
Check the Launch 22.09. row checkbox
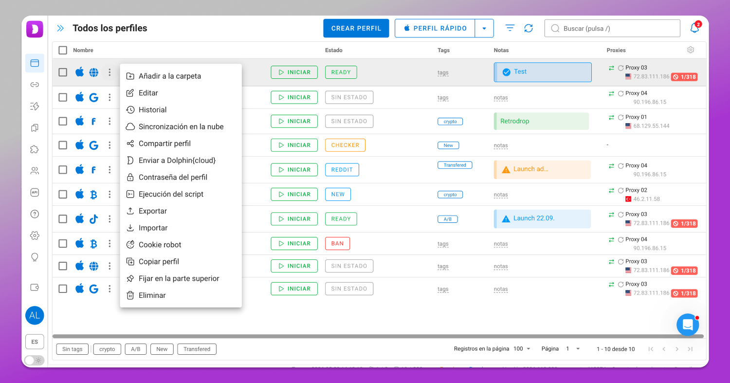click(x=63, y=219)
